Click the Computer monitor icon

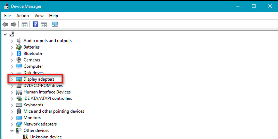click(x=19, y=66)
